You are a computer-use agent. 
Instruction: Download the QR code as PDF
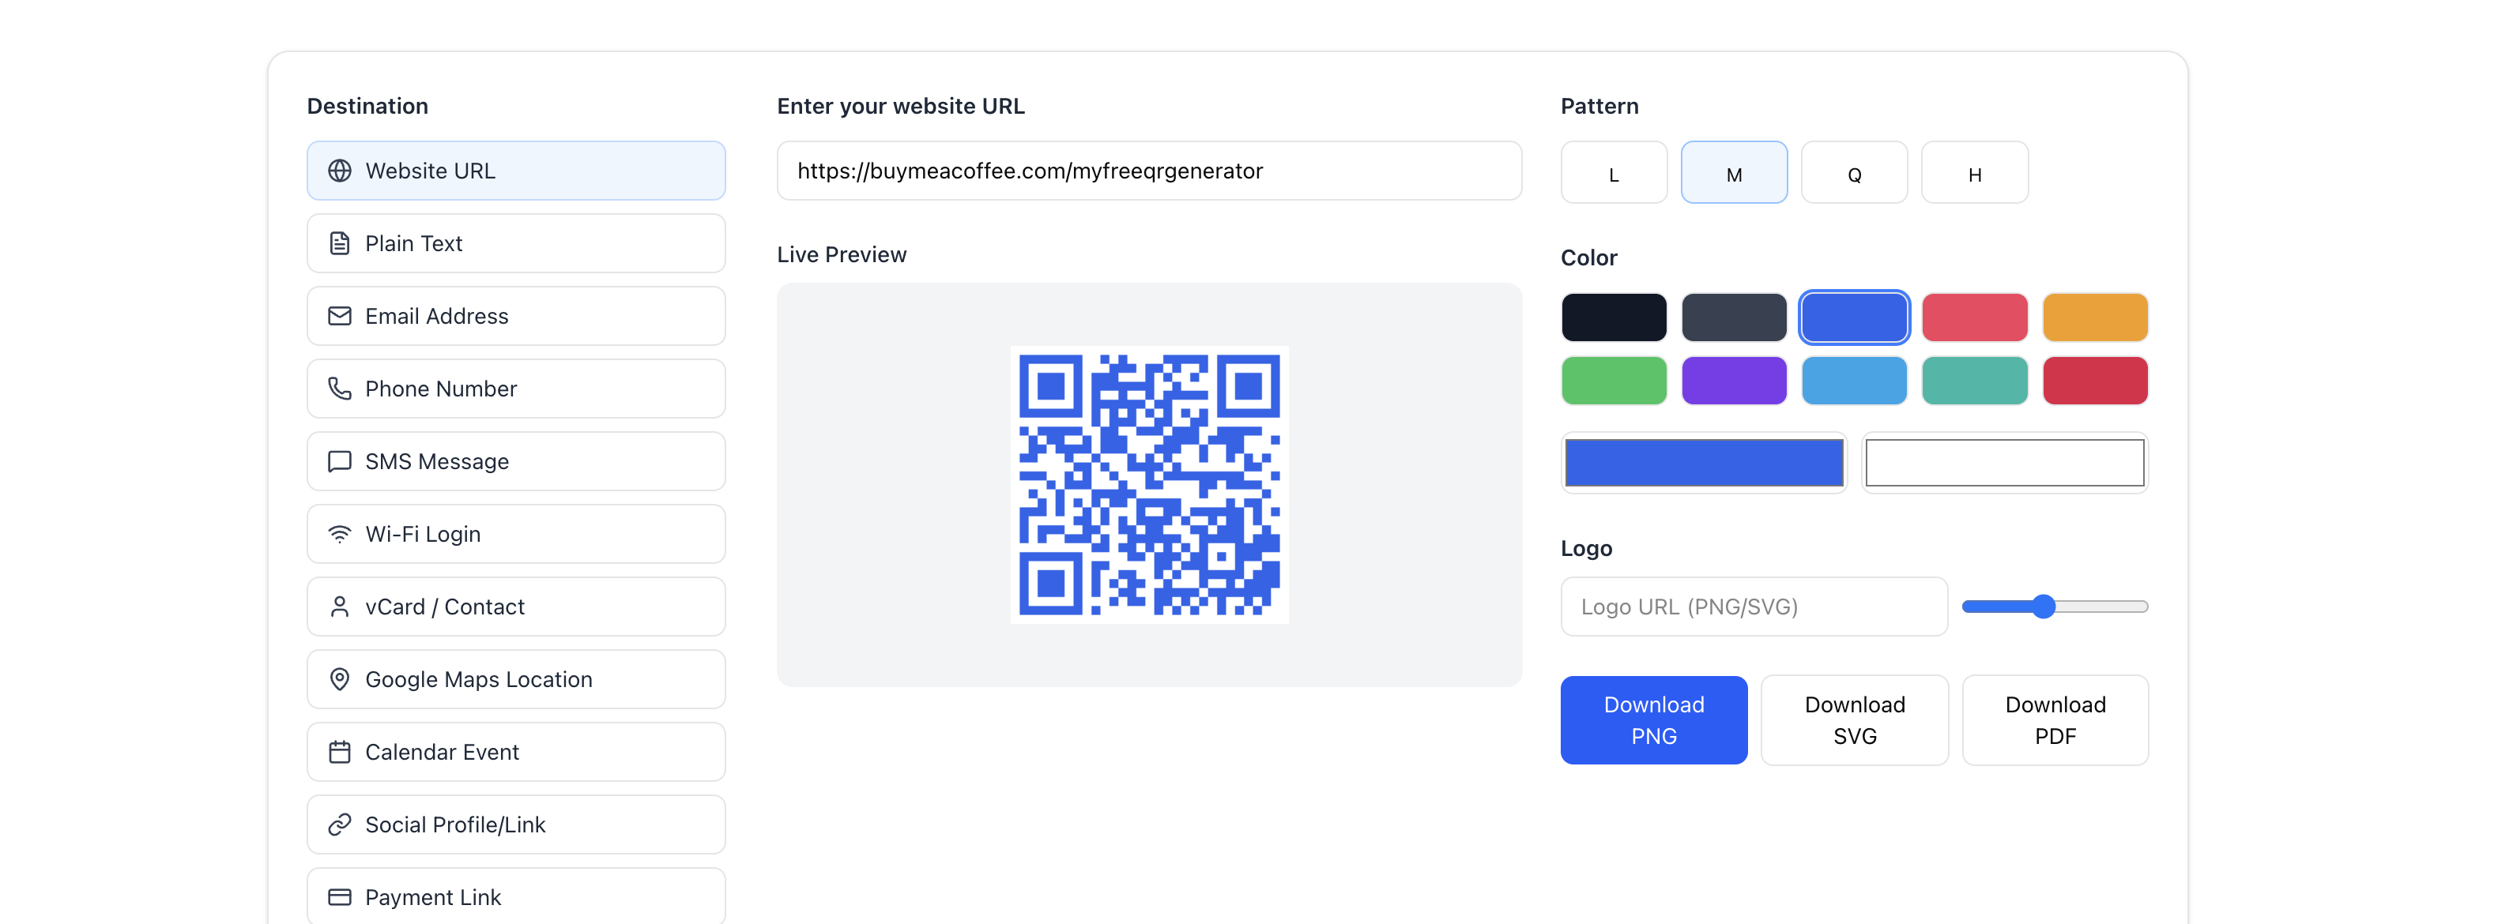click(x=2055, y=719)
